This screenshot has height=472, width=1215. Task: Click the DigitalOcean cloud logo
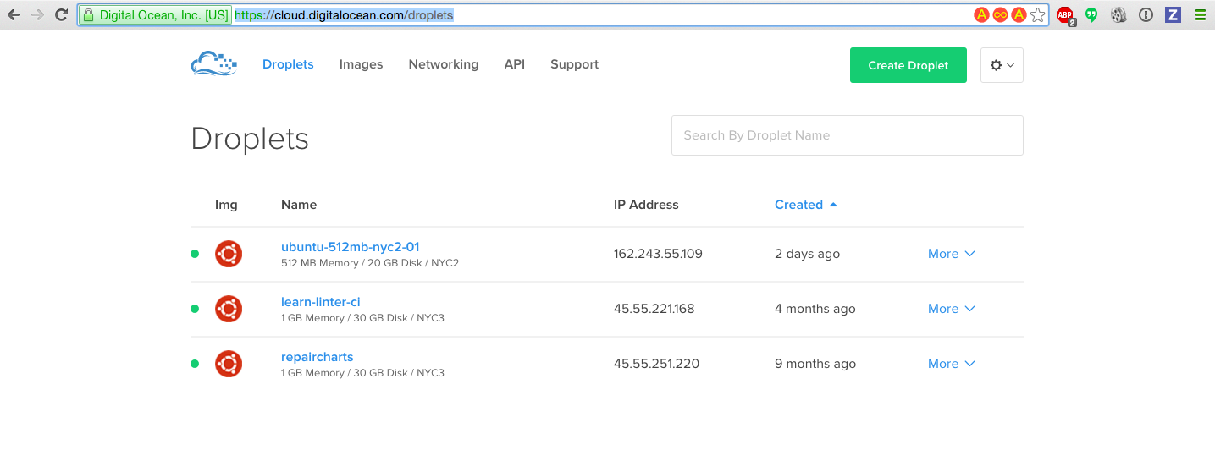pos(213,64)
